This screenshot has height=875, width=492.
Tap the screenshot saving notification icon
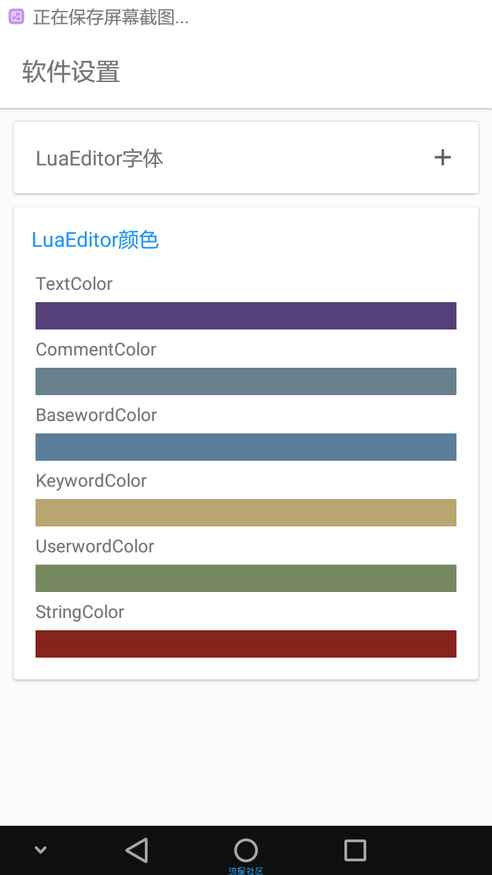tap(16, 16)
